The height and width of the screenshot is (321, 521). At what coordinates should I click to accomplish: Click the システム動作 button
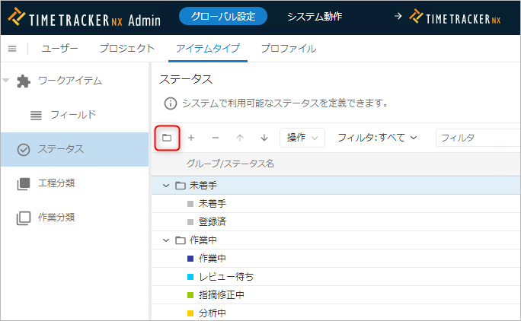click(x=315, y=16)
